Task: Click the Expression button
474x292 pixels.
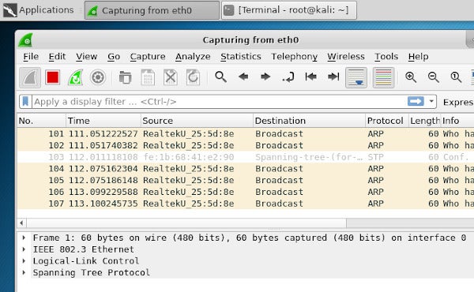Action: (458, 102)
